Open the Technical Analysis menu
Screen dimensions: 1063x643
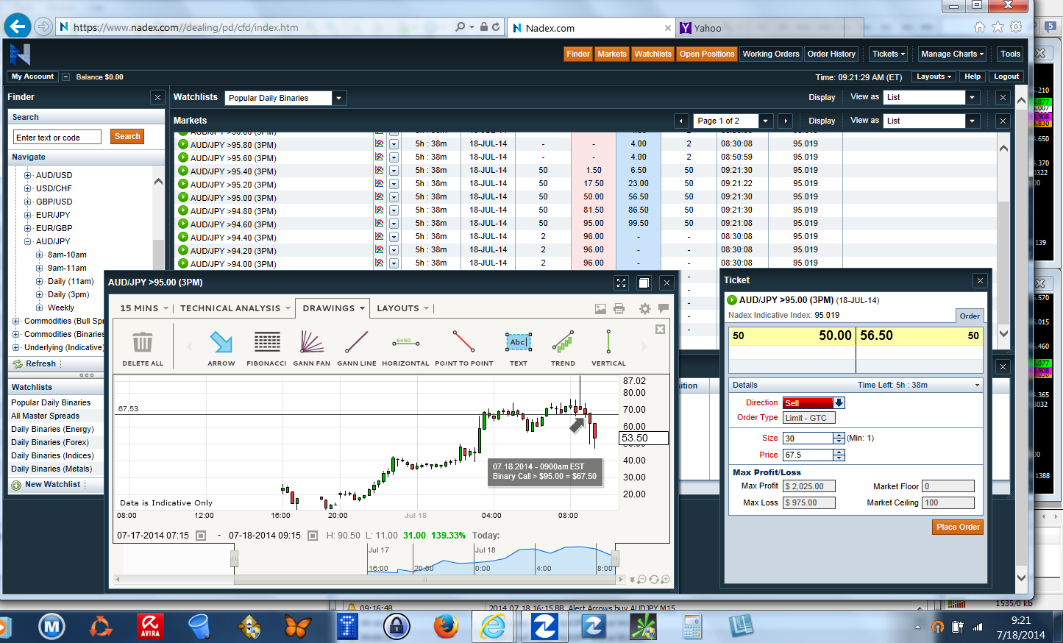point(235,308)
